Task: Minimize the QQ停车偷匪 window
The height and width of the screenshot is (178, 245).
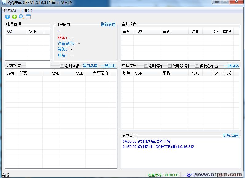Action: pos(216,2)
